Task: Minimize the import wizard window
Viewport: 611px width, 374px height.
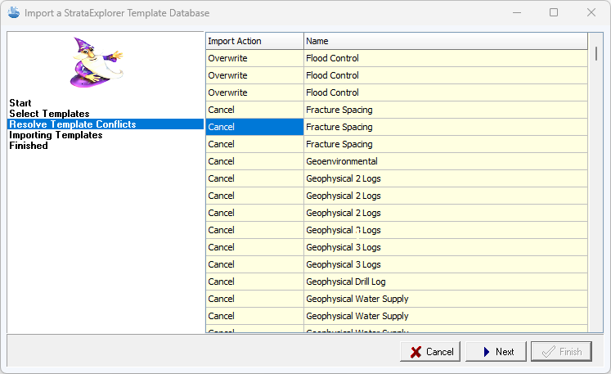Action: pyautogui.click(x=516, y=13)
